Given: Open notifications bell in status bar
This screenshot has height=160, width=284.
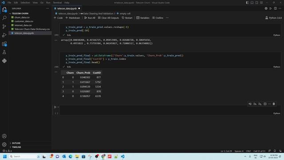Looking at the screenshot, I should click(x=275, y=151).
